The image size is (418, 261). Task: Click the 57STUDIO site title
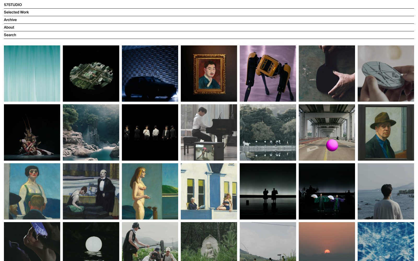coord(13,5)
